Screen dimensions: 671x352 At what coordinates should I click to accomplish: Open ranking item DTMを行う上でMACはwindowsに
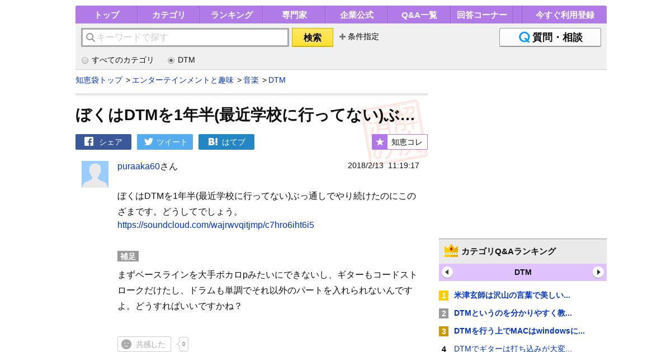point(519,331)
